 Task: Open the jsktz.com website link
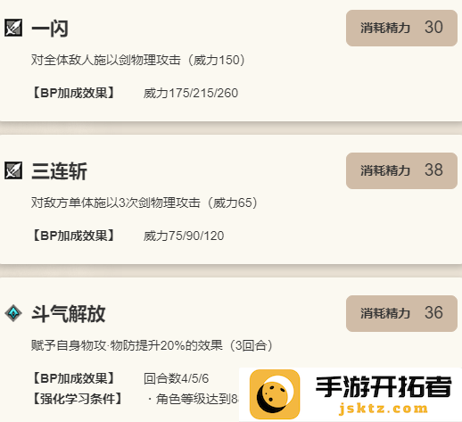click(x=384, y=409)
